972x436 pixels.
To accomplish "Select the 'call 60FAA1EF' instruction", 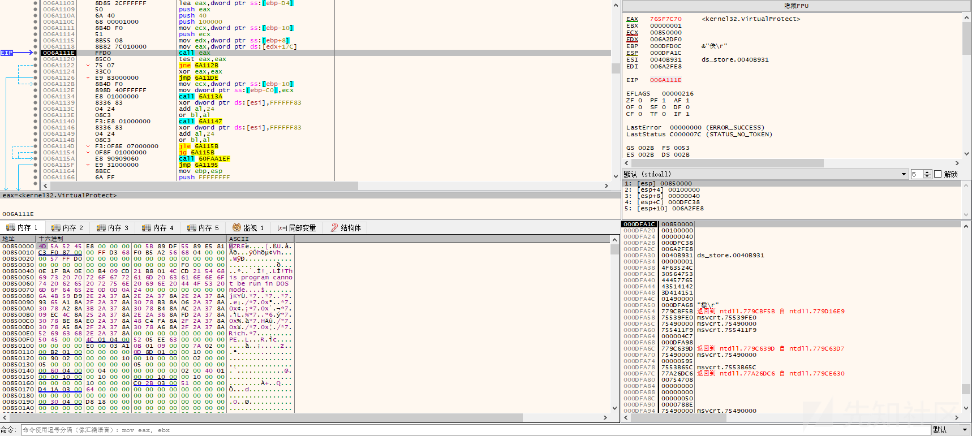I will coord(204,158).
